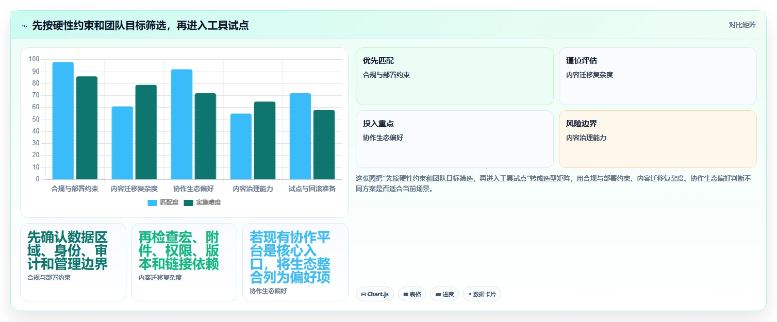
Task: Click the 内容治理能力 x-axis label
Action: 253,189
